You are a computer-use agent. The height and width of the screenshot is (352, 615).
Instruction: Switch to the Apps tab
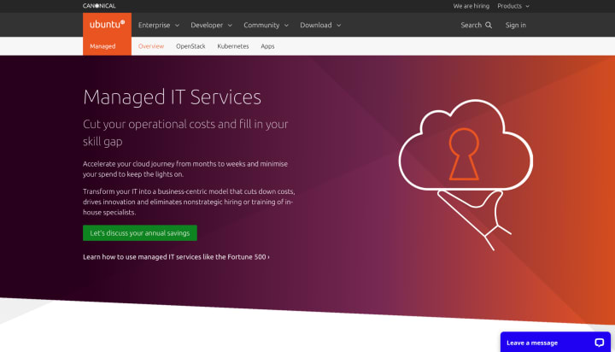[267, 46]
